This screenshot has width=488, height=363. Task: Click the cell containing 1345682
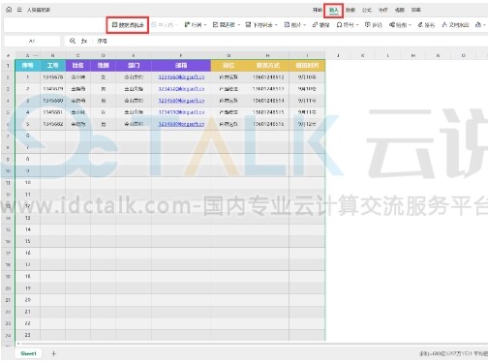coord(53,124)
